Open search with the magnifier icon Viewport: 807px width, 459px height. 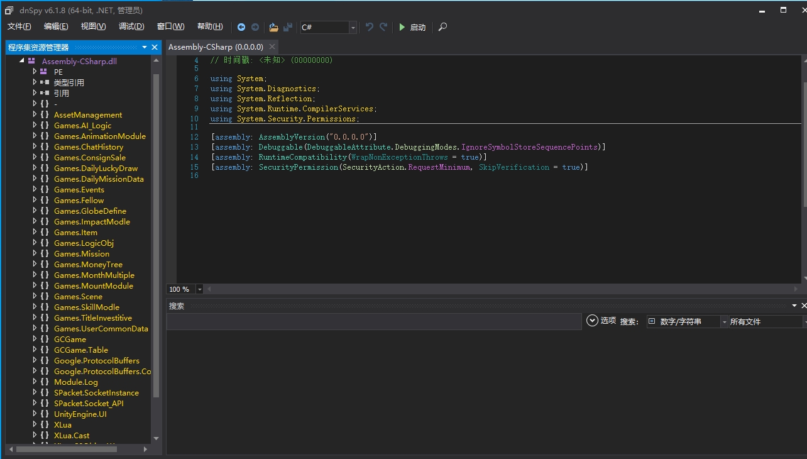tap(442, 27)
